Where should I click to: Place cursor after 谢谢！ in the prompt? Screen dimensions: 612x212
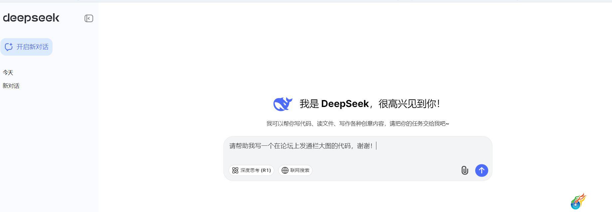point(376,146)
